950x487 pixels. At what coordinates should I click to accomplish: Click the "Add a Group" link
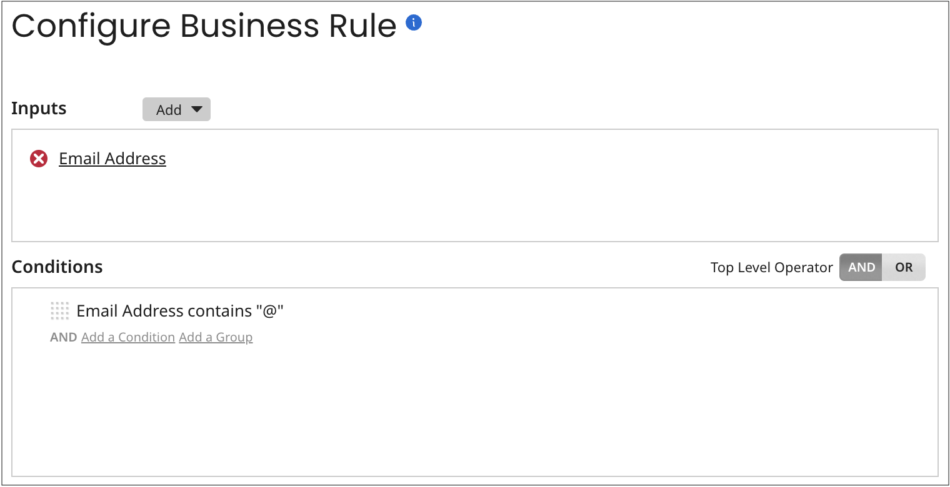click(216, 338)
